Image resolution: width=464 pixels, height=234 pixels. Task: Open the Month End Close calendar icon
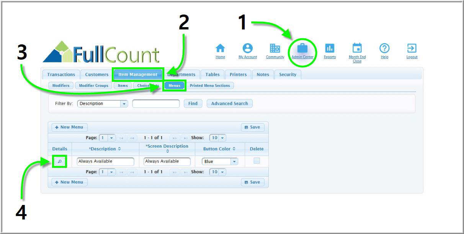(357, 48)
